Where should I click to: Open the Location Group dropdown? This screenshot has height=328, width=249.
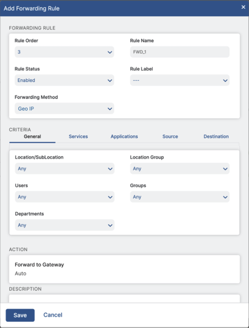(180, 169)
